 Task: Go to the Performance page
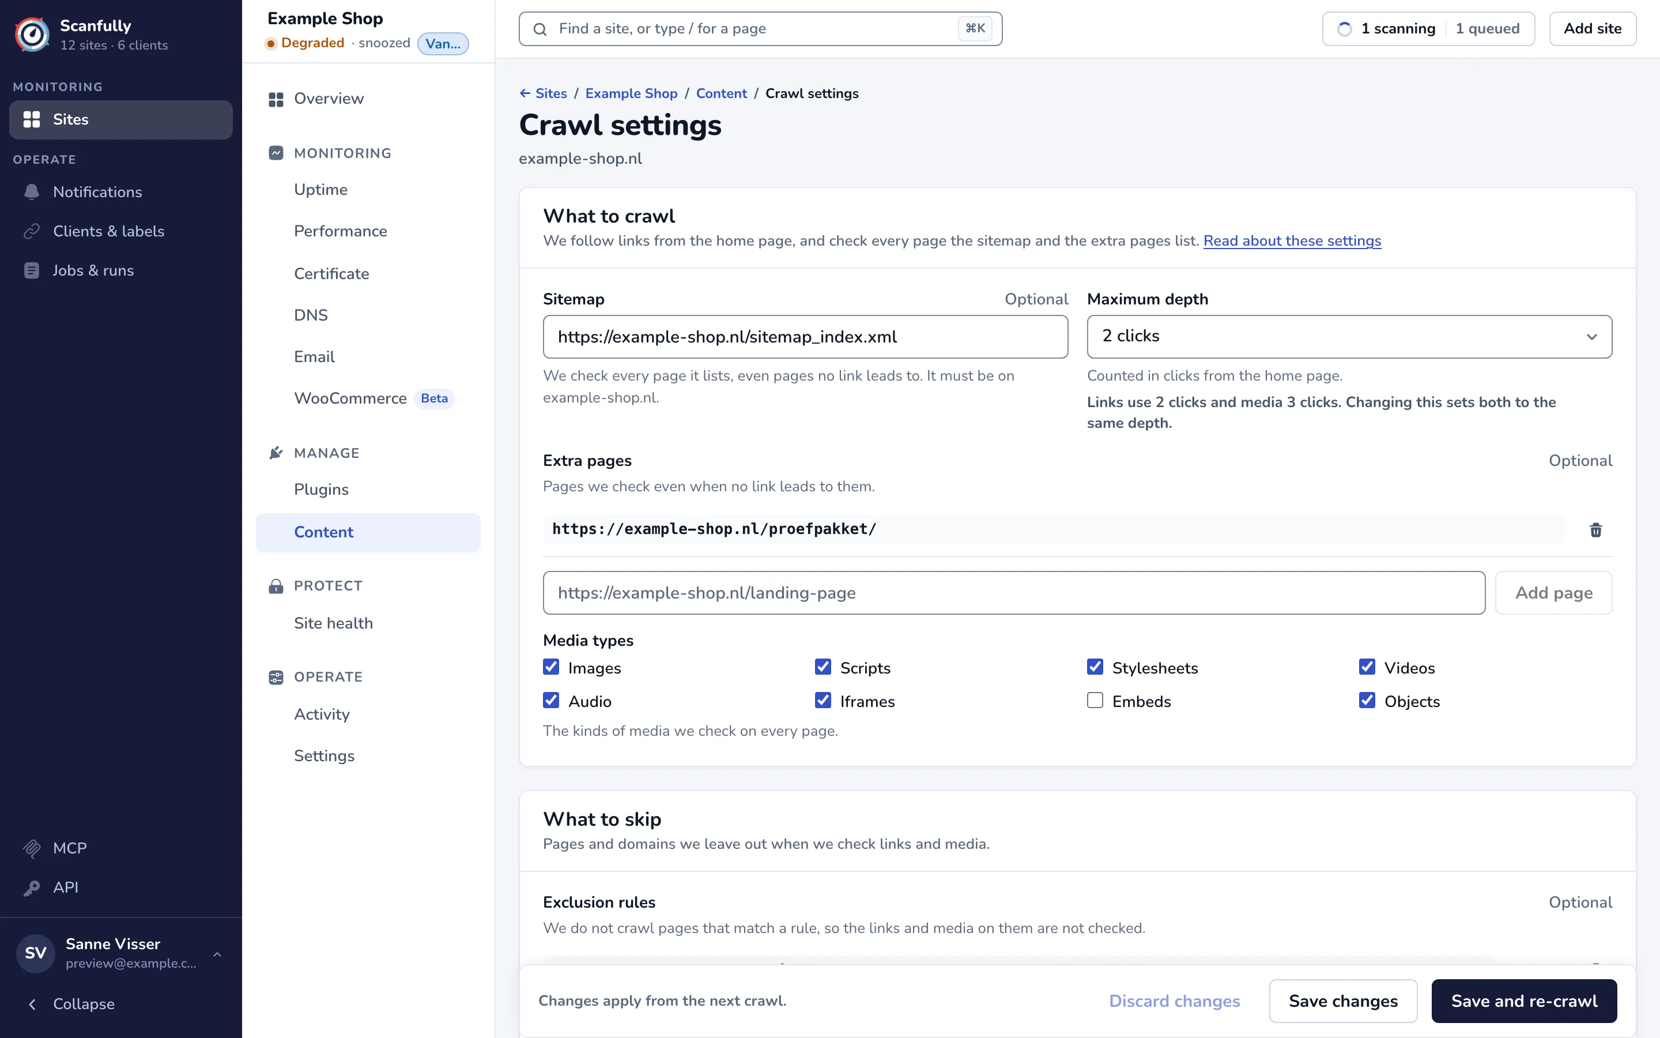(x=340, y=231)
